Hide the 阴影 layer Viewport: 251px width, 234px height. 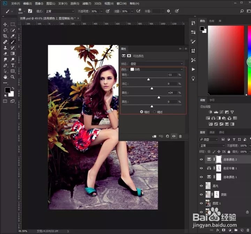(201, 195)
